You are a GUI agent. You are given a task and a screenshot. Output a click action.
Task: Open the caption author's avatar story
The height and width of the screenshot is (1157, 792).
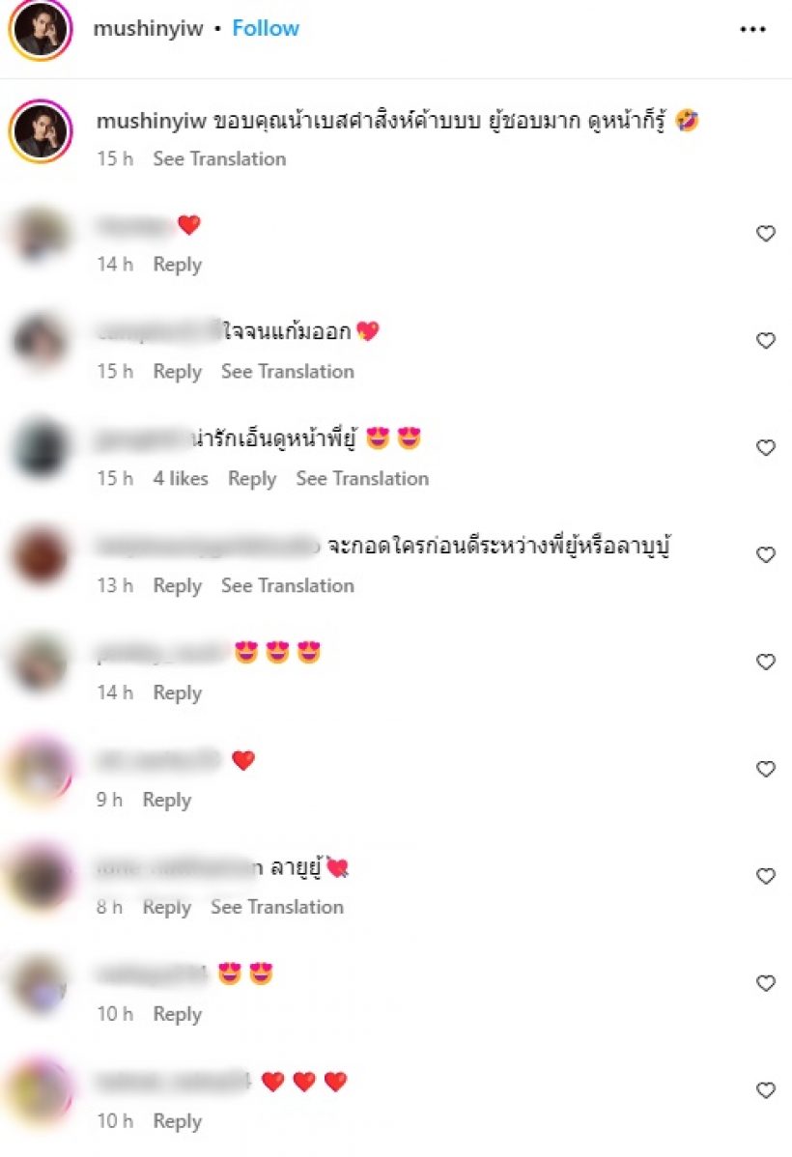(x=41, y=131)
